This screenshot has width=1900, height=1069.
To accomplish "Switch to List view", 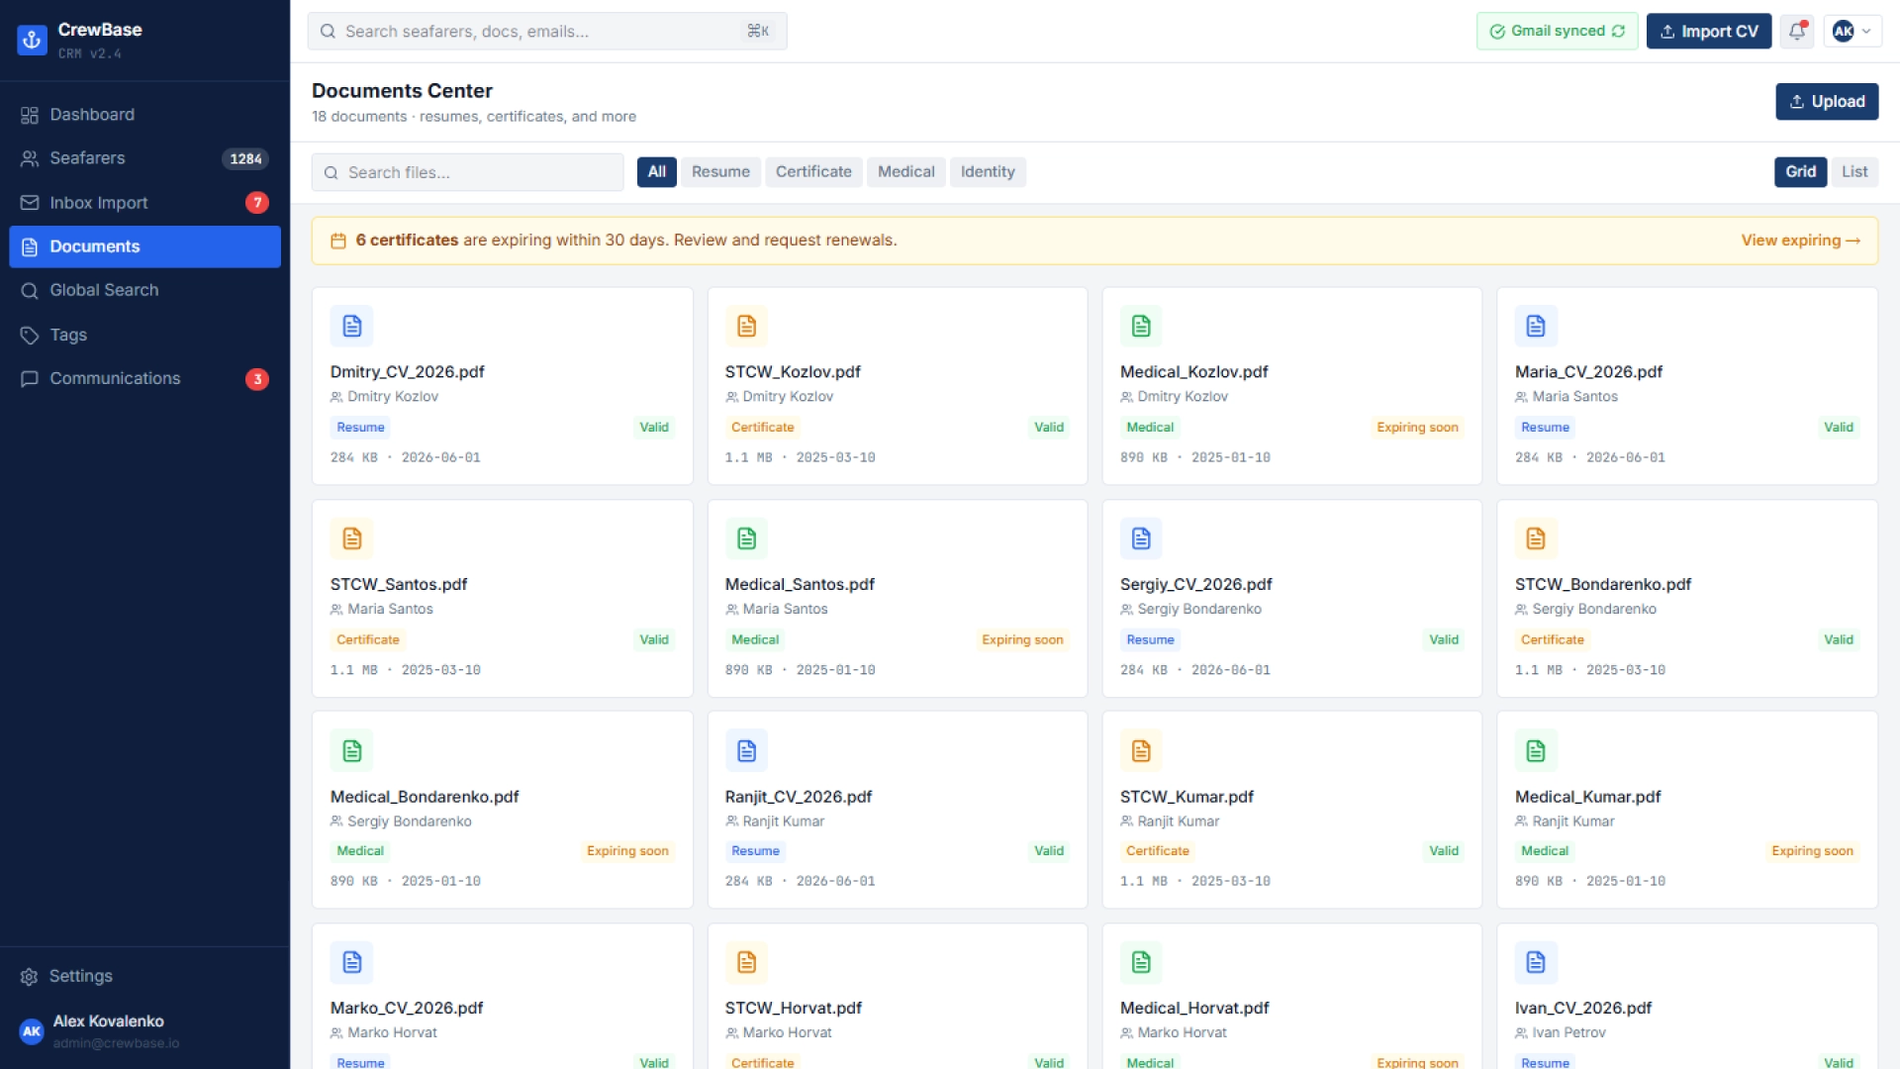I will (1854, 172).
